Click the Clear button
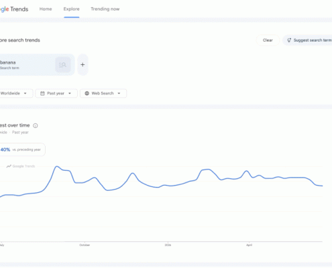 pyautogui.click(x=268, y=40)
